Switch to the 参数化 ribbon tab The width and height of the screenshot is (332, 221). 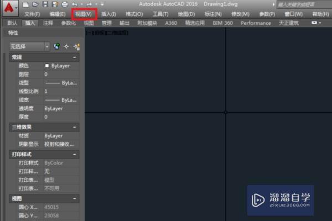pos(69,23)
